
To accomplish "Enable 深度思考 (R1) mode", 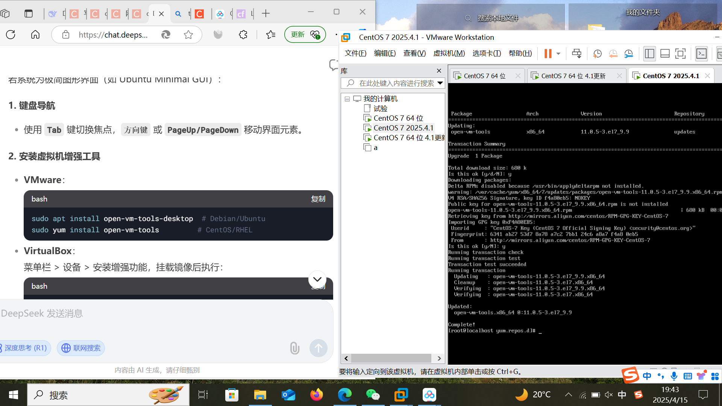I will [25, 348].
